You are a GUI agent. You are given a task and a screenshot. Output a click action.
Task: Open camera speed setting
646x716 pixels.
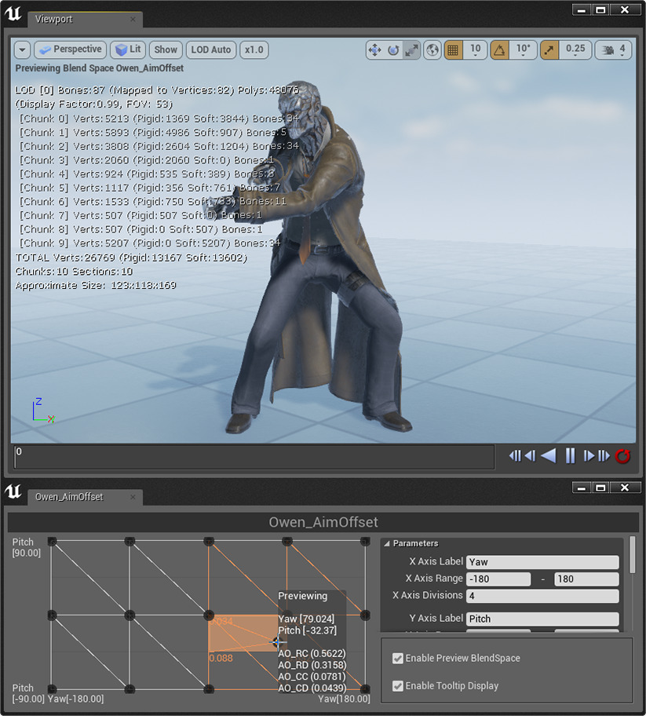coord(613,49)
